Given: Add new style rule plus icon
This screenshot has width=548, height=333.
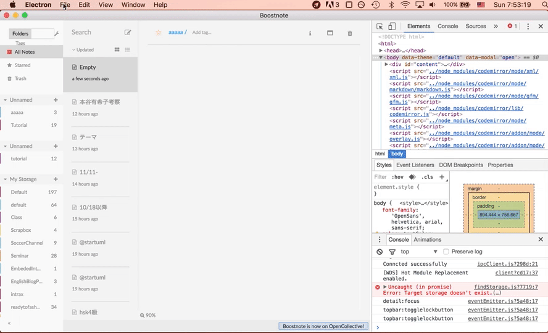Looking at the screenshot, I should (442, 177).
